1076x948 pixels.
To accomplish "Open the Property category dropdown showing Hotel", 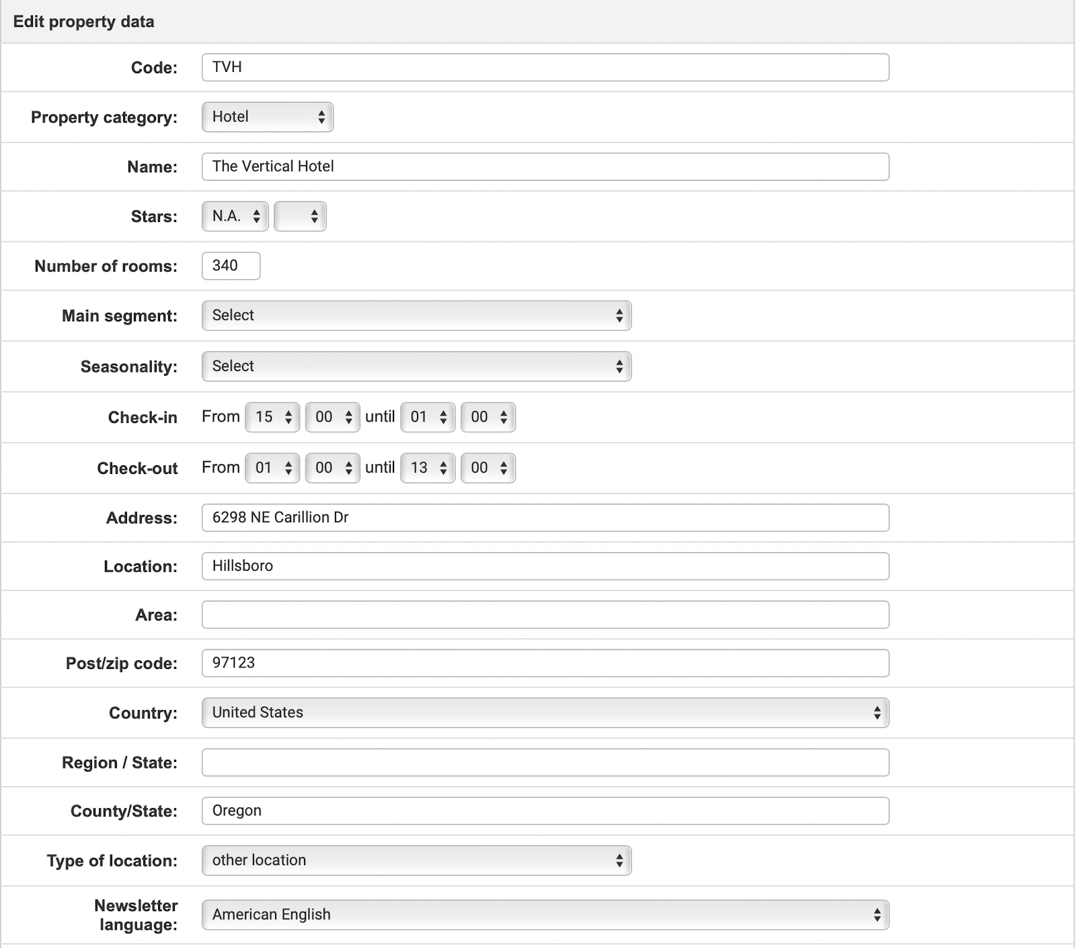I will click(268, 117).
